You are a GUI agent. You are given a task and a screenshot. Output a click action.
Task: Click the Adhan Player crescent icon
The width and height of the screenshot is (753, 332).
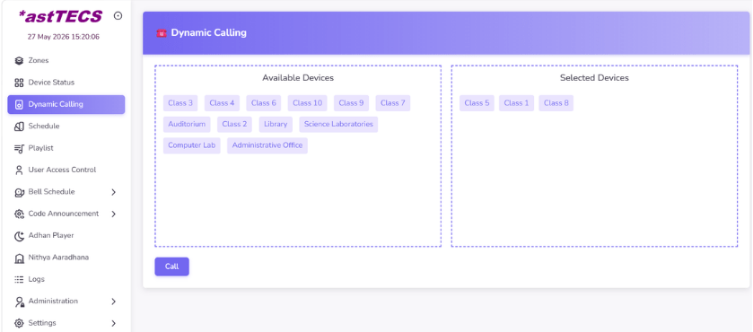(19, 236)
